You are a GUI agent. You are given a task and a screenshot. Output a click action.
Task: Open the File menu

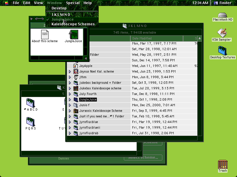[16, 3]
